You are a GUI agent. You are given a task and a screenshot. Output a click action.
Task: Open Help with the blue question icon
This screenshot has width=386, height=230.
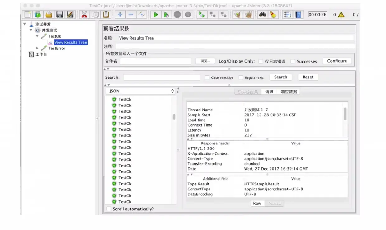pos(298,15)
